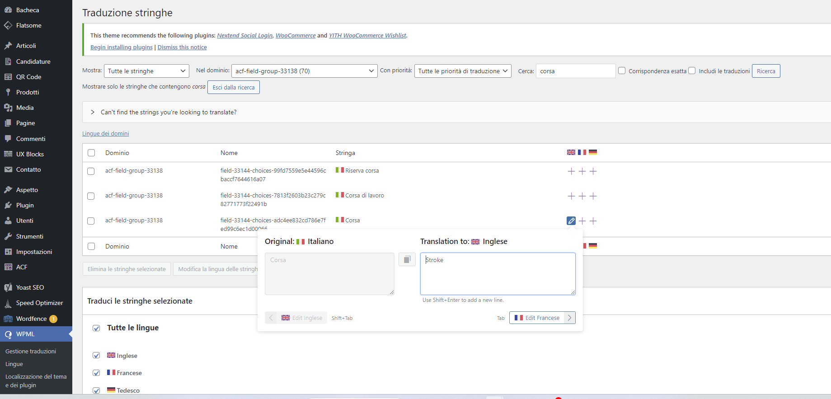Click the Aspetto brush icon
Screen dimensions: 831x399
(8, 190)
